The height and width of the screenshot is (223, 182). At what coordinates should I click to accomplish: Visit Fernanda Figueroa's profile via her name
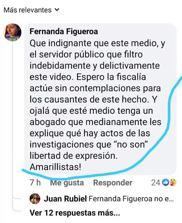point(64,31)
